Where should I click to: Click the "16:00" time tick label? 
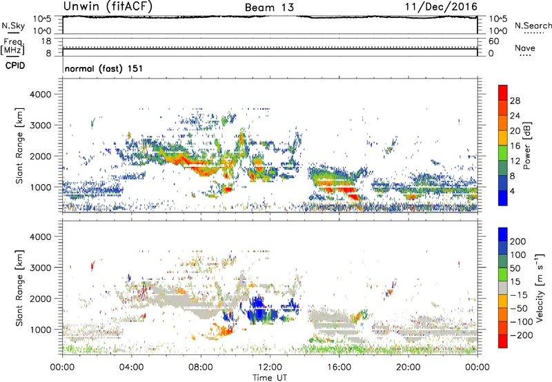[339, 368]
